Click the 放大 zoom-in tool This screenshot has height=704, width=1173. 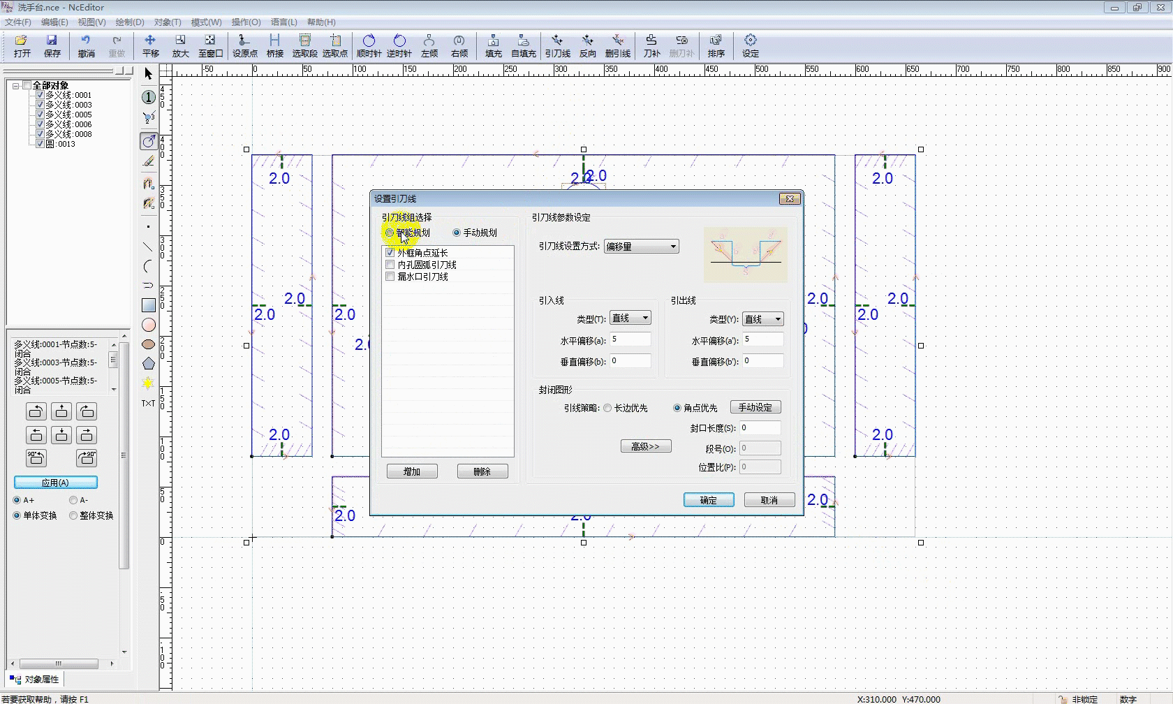[180, 46]
